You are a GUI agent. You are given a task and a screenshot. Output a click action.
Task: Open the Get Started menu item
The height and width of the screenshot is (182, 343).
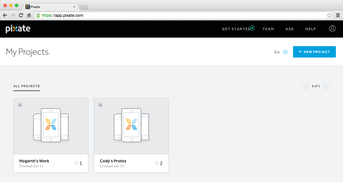click(236, 29)
